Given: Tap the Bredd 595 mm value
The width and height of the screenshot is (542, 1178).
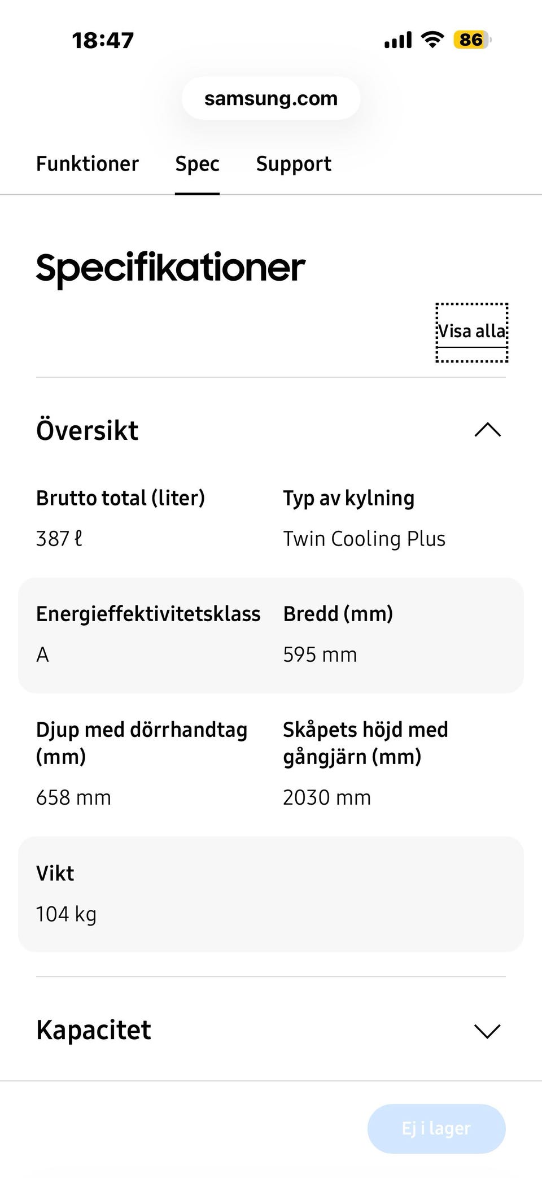Looking at the screenshot, I should point(320,655).
